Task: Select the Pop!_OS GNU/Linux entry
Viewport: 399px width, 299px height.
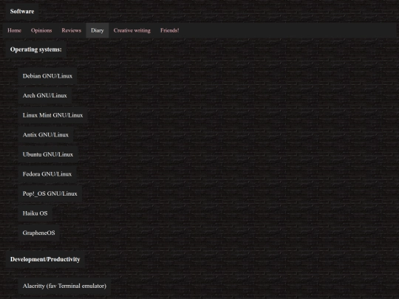Action: coord(50,193)
